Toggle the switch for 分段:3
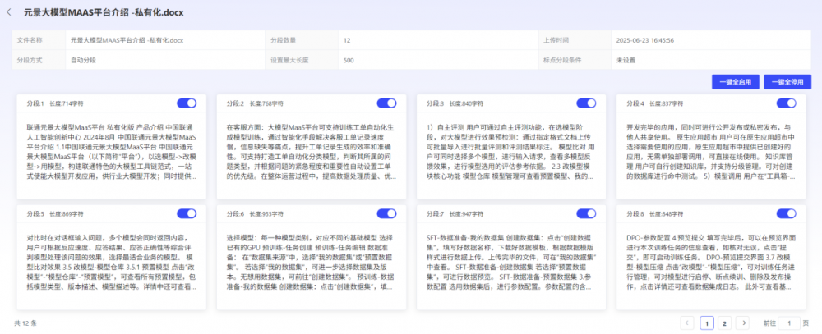The width and height of the screenshot is (822, 334). 586,103
